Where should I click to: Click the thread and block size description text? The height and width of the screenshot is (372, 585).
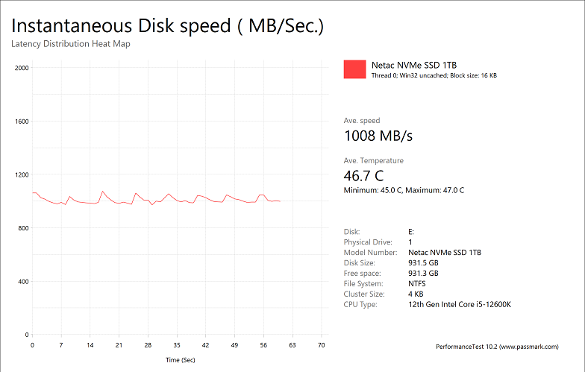[434, 76]
